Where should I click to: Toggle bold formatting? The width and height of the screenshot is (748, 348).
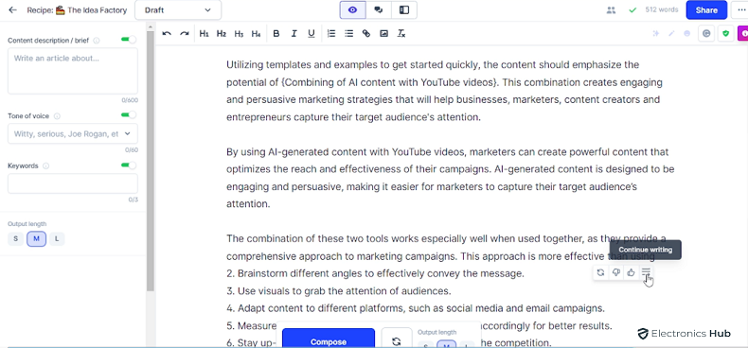[x=276, y=34]
